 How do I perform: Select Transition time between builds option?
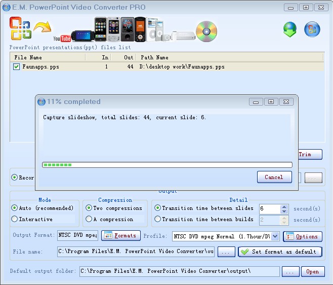pos(157,219)
